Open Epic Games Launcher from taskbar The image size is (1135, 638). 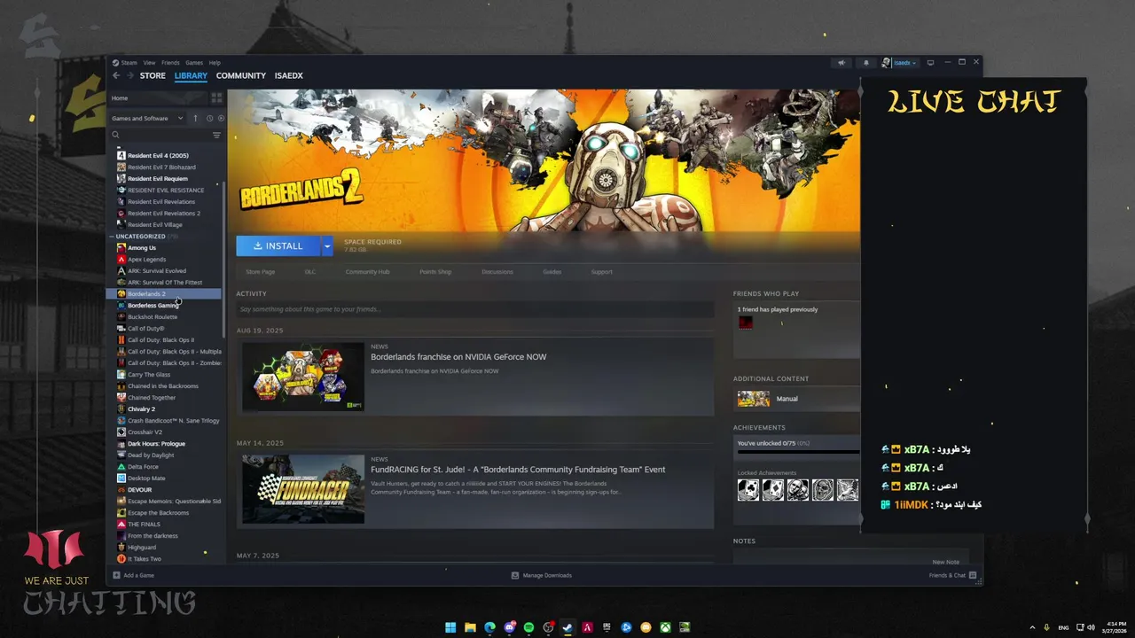607,627
